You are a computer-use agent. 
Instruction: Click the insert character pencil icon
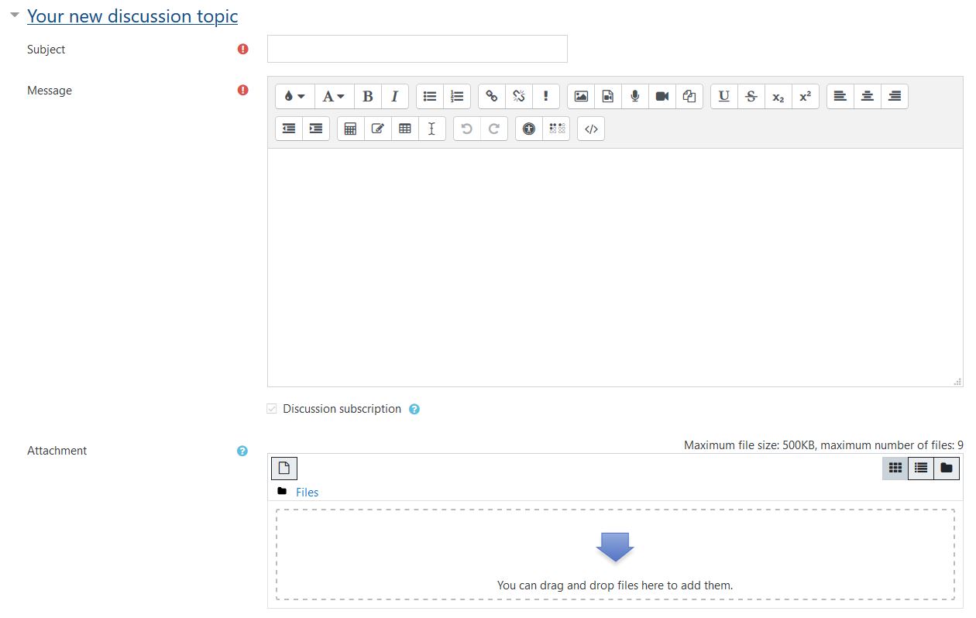(x=377, y=129)
